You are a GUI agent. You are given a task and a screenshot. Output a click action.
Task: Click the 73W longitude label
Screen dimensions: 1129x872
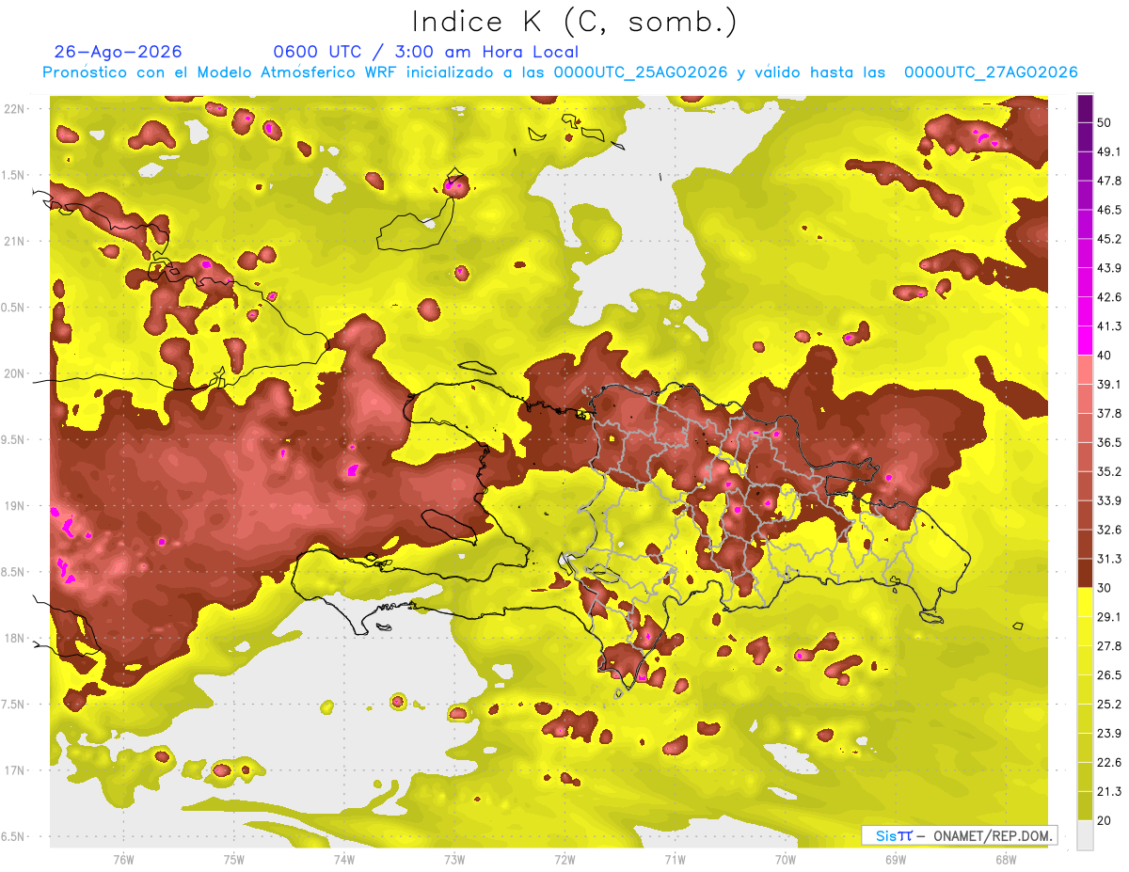(x=454, y=859)
